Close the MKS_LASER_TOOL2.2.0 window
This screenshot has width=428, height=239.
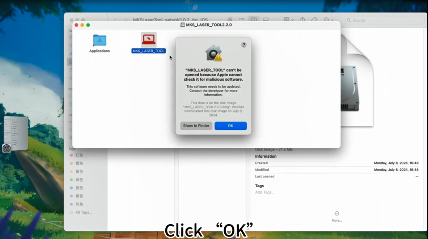coord(76,25)
